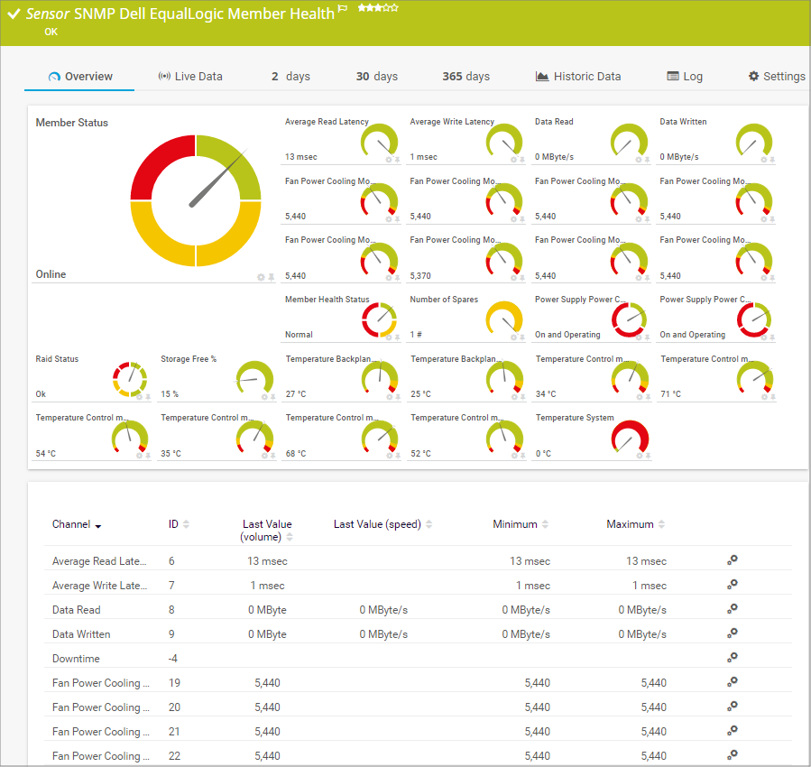This screenshot has width=811, height=767.
Task: Open channel settings for the Average Read Latency row
Action: coord(733,560)
